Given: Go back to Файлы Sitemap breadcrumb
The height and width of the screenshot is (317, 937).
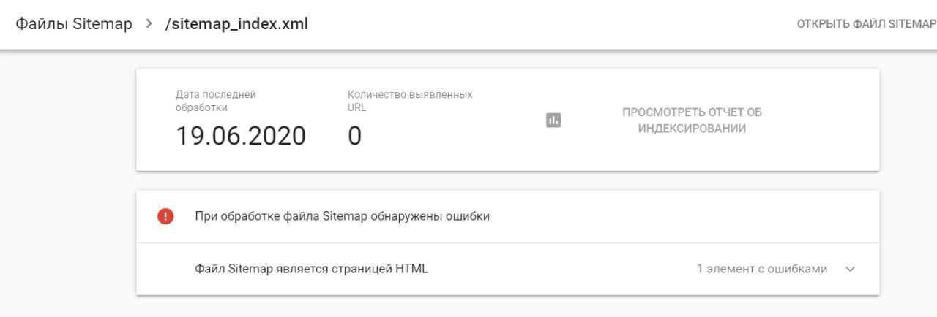Looking at the screenshot, I should tap(74, 24).
